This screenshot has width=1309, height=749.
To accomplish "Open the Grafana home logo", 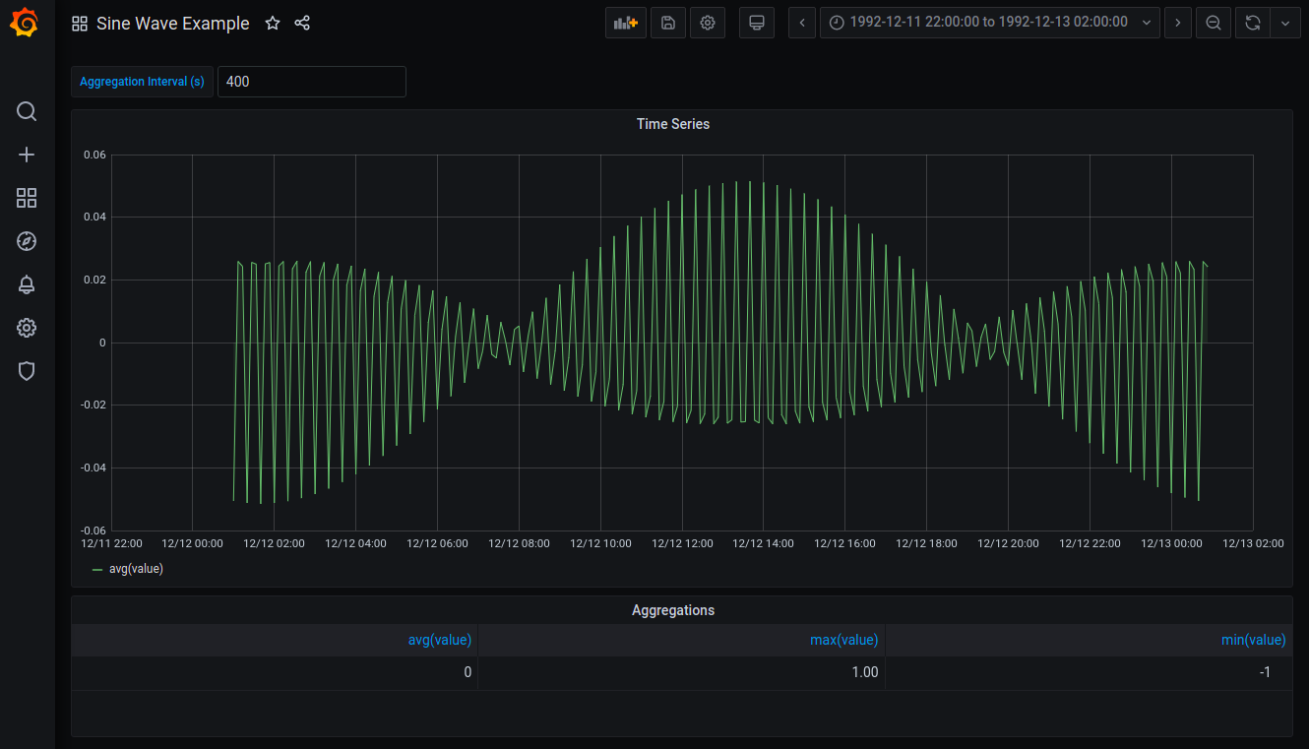I will 27,23.
